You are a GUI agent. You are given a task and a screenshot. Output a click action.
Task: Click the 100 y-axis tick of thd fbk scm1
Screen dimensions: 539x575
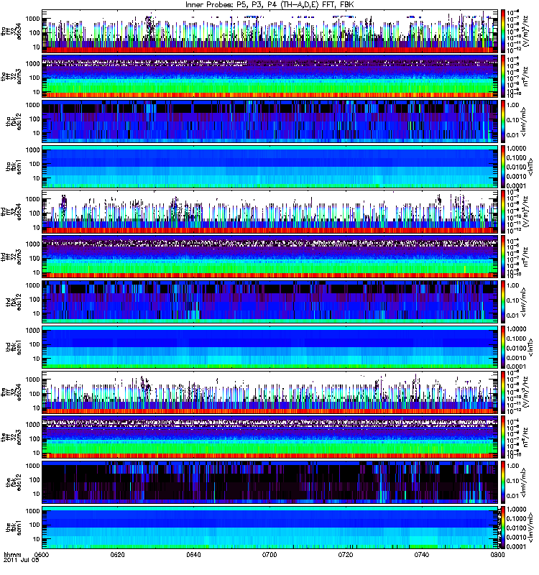35,344
